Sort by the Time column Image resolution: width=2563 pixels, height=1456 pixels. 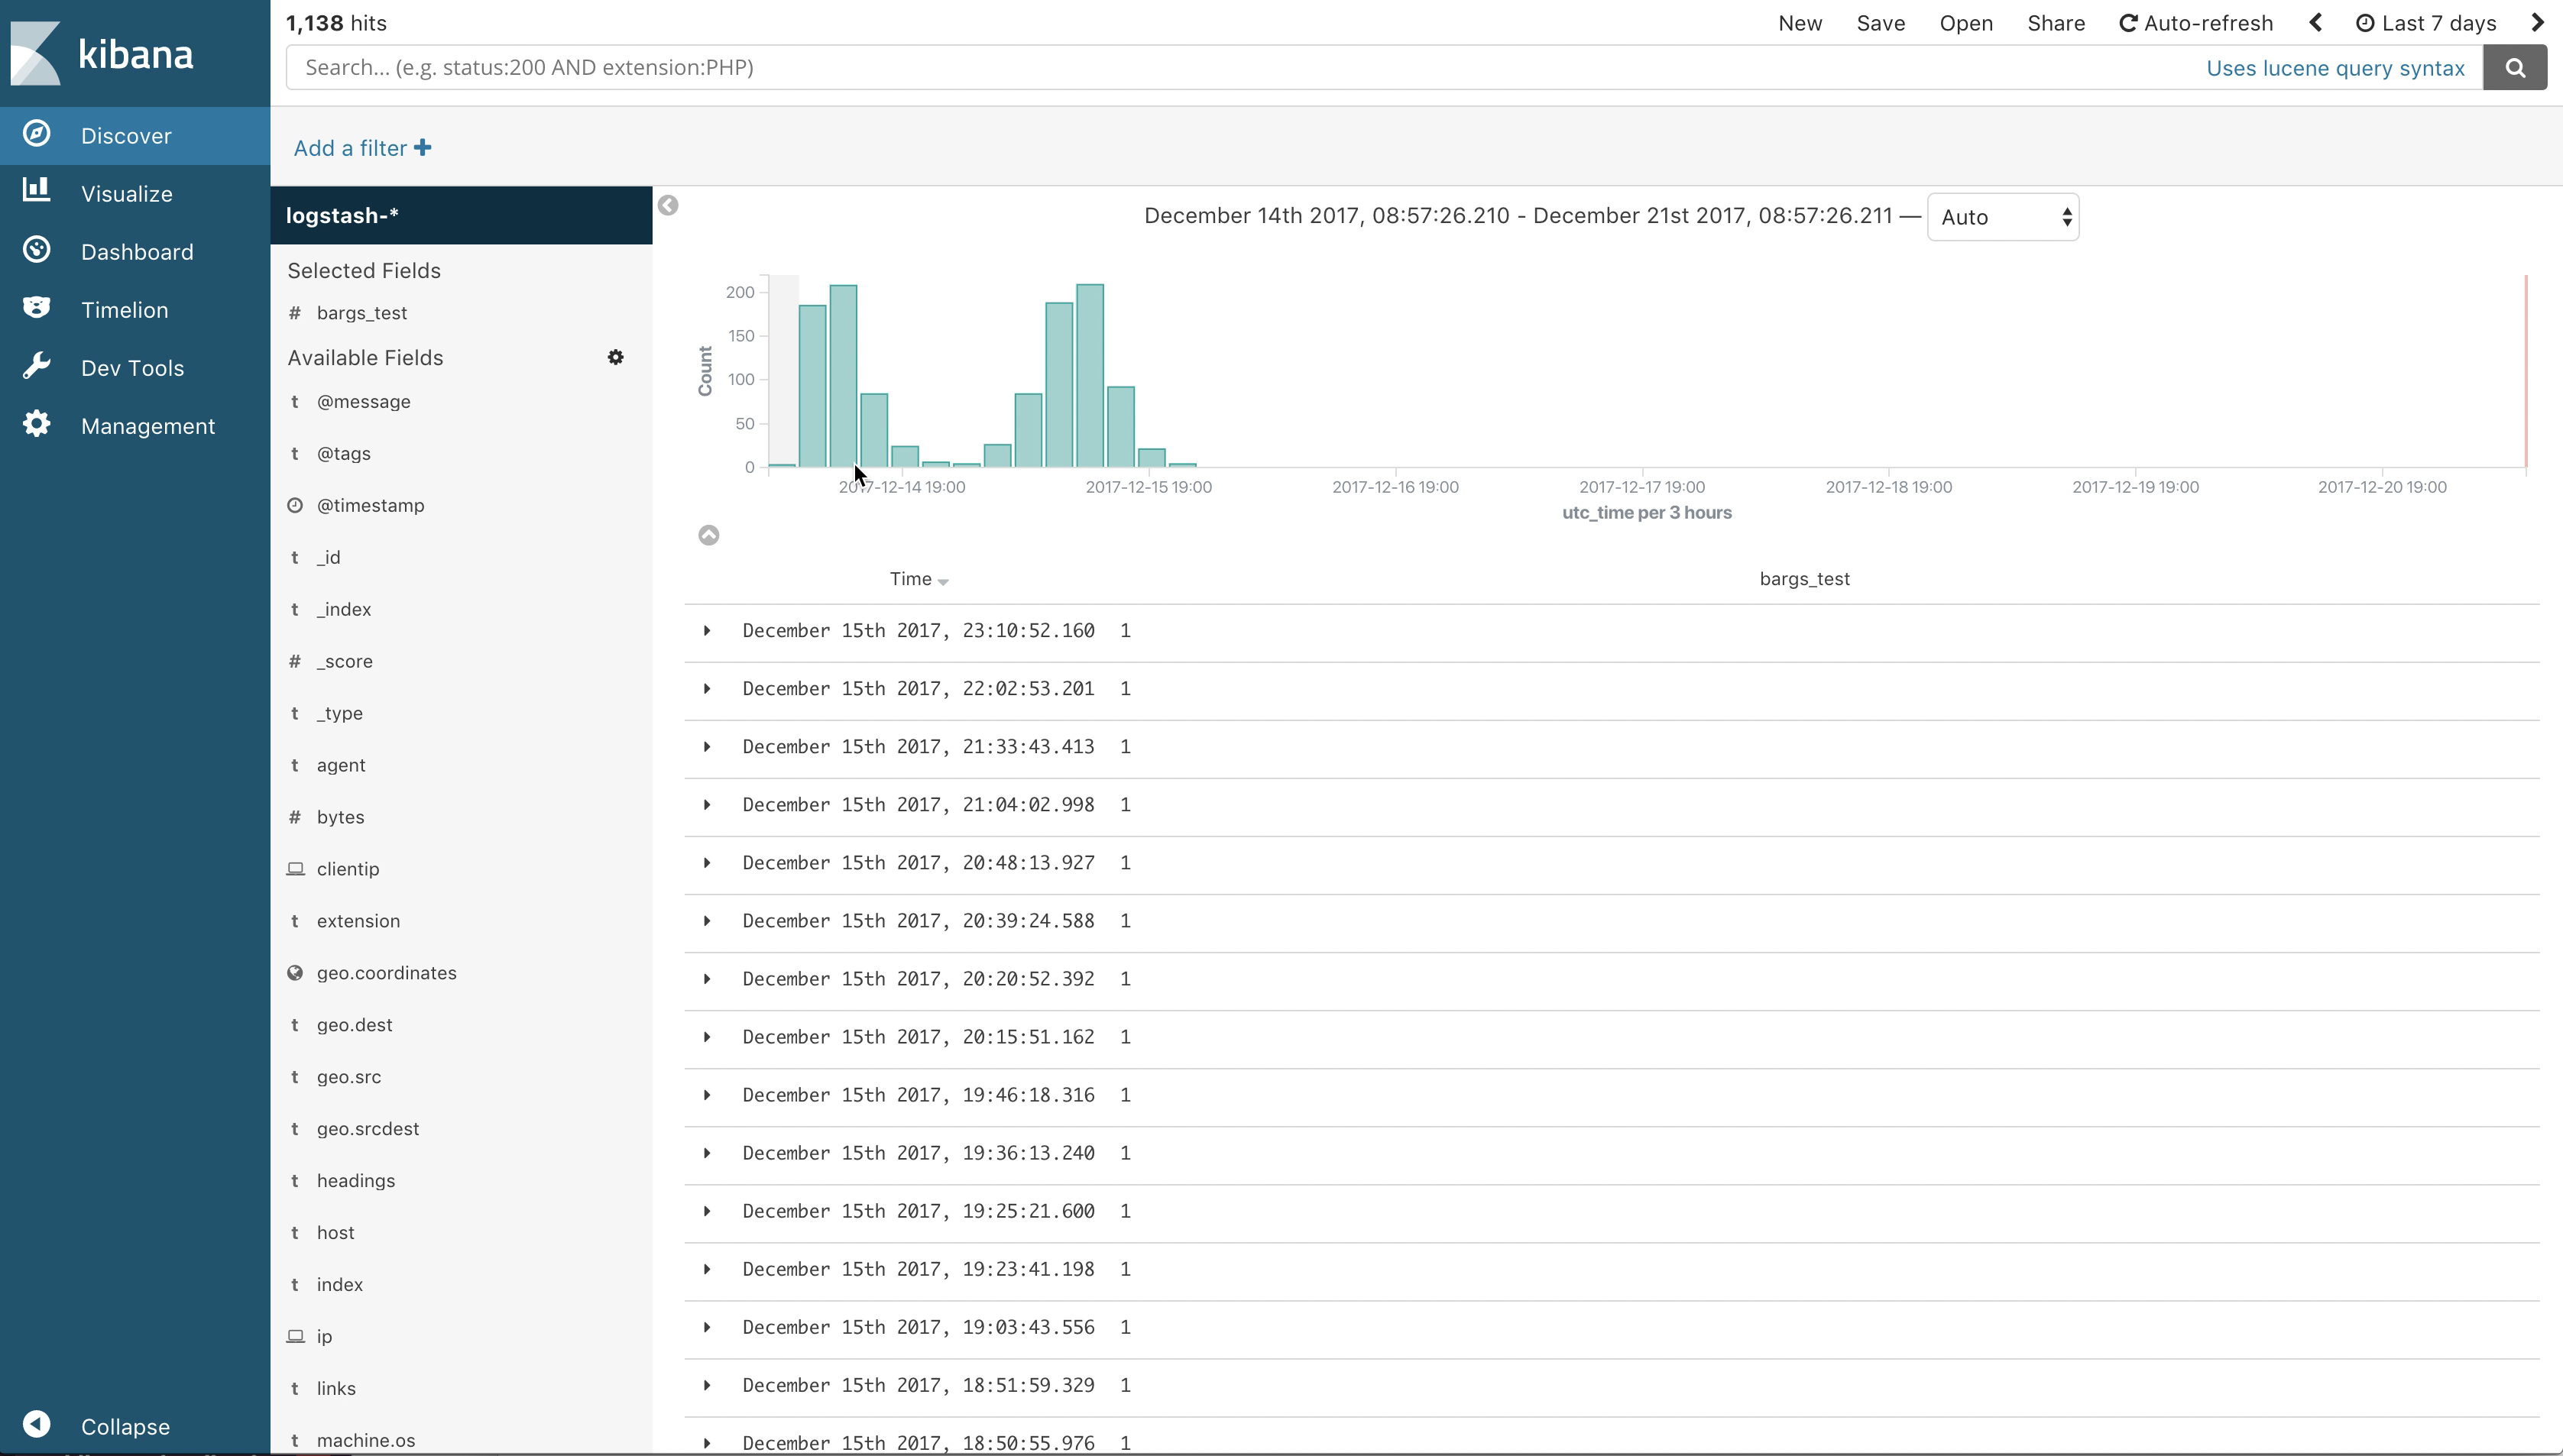(916, 578)
